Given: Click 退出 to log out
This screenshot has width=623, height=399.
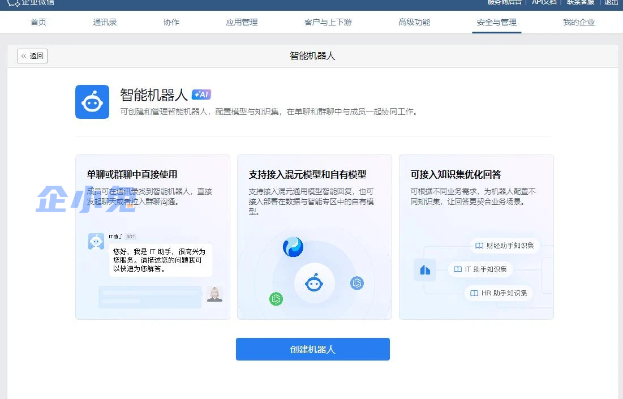Looking at the screenshot, I should [611, 2].
